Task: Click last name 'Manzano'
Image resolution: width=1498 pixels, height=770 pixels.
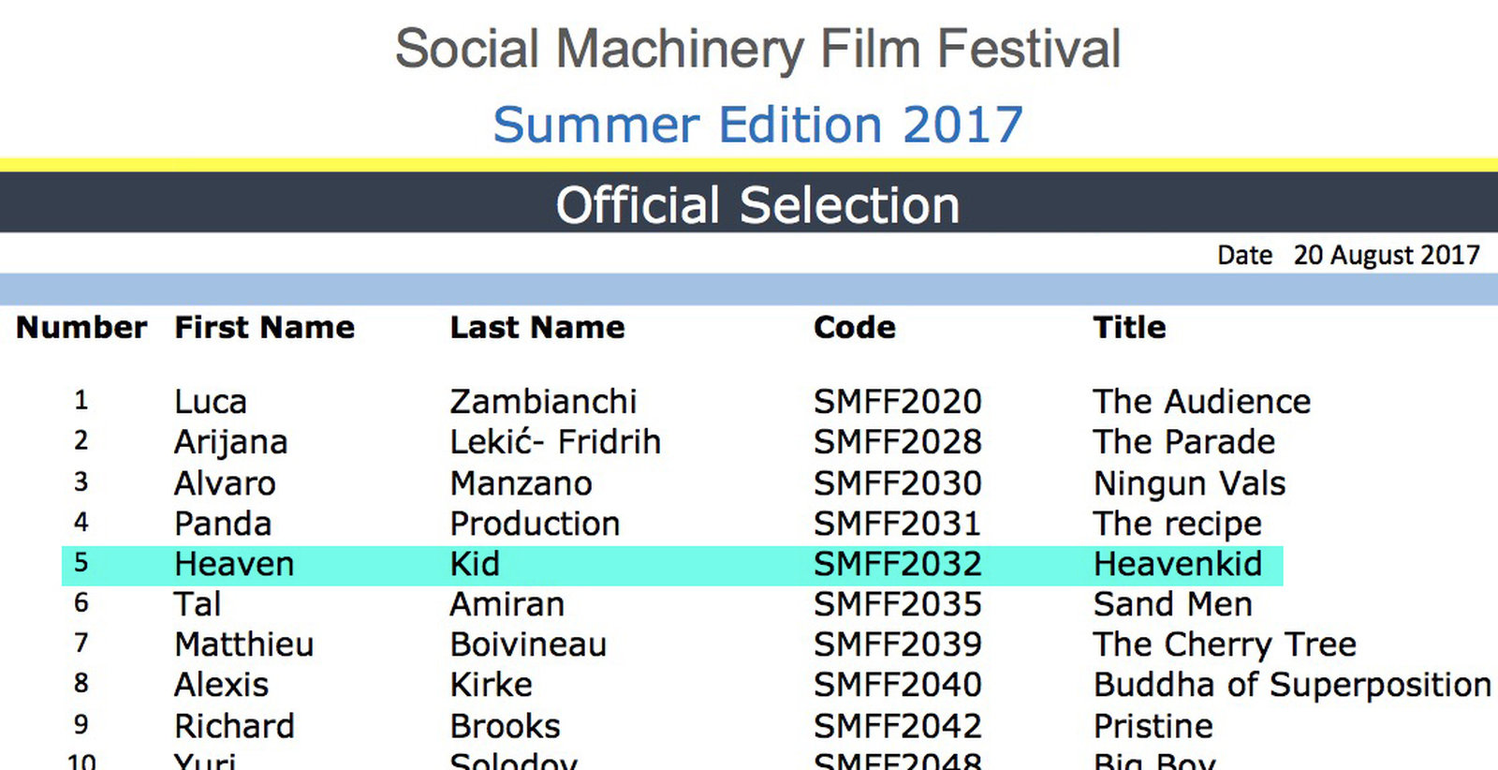Action: tap(521, 483)
